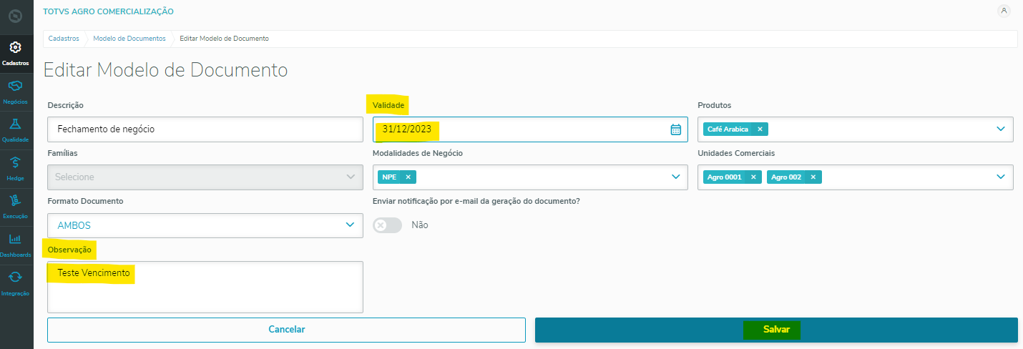Remove the Agro 0001 unit tag
This screenshot has height=349, width=1023.
(753, 177)
